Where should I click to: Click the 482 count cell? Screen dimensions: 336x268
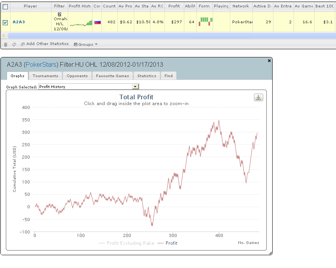click(x=110, y=22)
